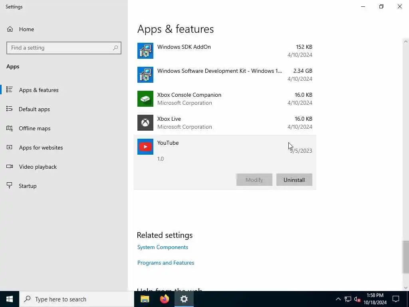Click the muted volume tray icon
Image resolution: width=409 pixels, height=307 pixels.
pyautogui.click(x=357, y=299)
